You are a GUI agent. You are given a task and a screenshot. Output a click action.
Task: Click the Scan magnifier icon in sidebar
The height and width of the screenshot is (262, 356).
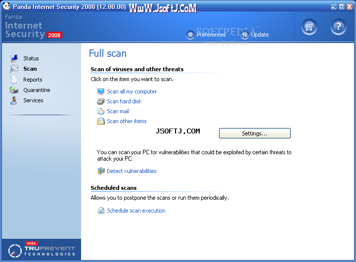[14, 69]
